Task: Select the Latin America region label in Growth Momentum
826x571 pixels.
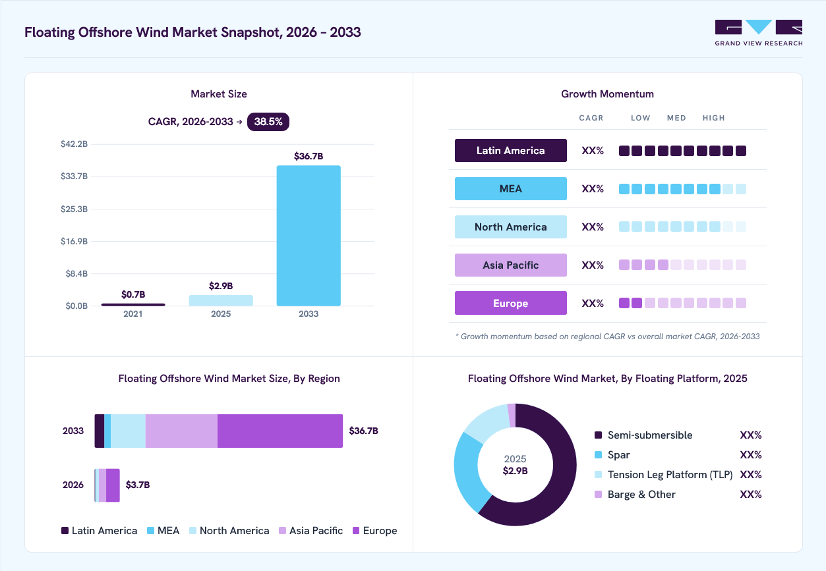Action: (x=511, y=150)
